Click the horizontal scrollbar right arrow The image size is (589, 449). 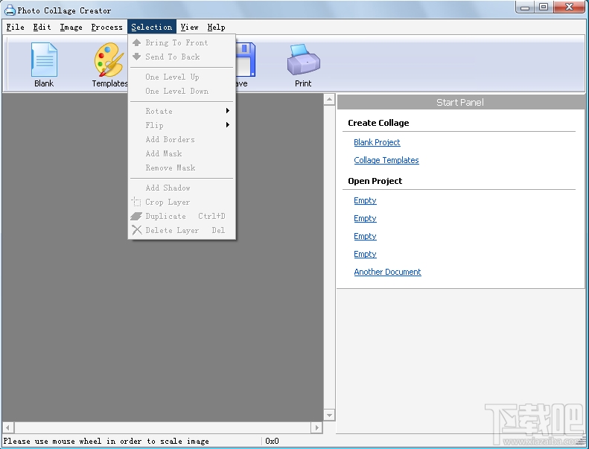coord(316,427)
